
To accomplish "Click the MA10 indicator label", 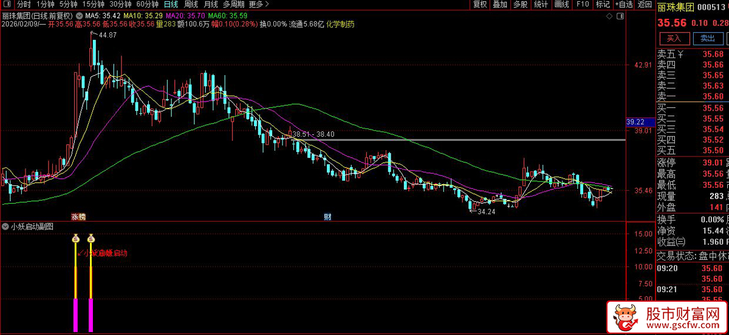I will point(142,15).
